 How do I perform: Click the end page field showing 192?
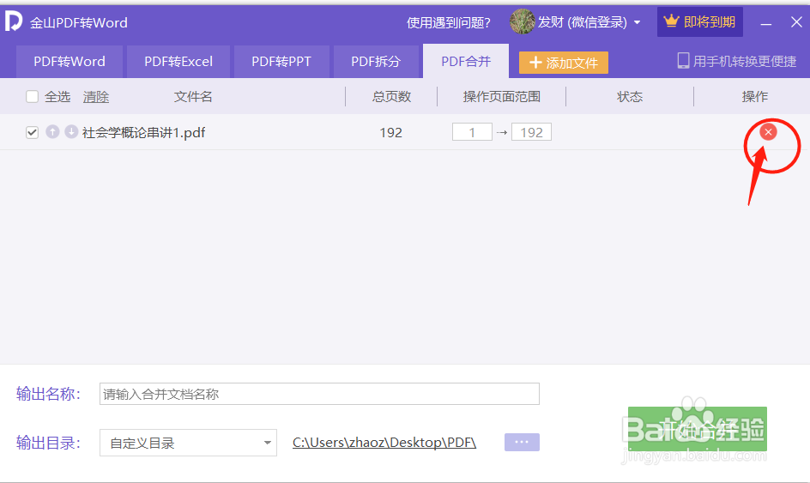click(532, 132)
